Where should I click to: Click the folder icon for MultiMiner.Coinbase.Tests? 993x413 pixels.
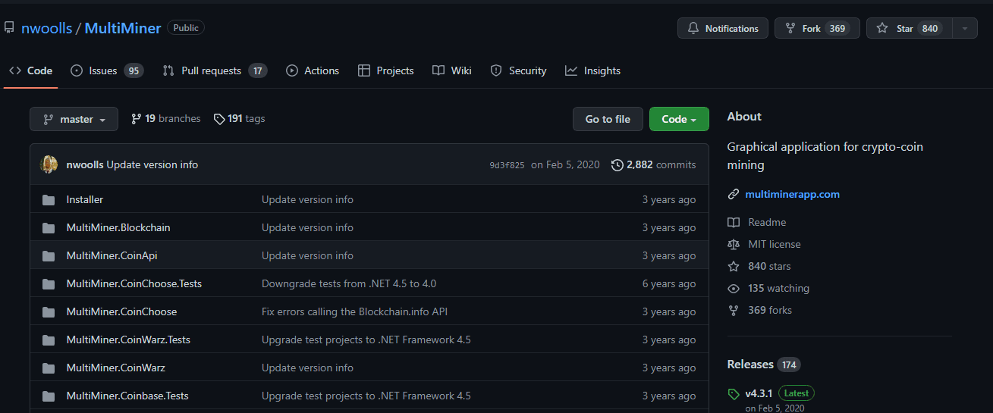49,396
